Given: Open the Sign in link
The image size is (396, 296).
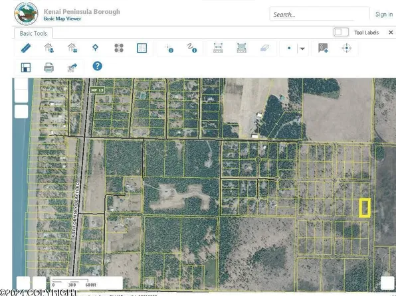Looking at the screenshot, I should click(x=384, y=15).
